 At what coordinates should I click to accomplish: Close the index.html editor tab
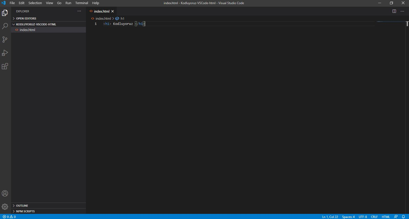113,11
